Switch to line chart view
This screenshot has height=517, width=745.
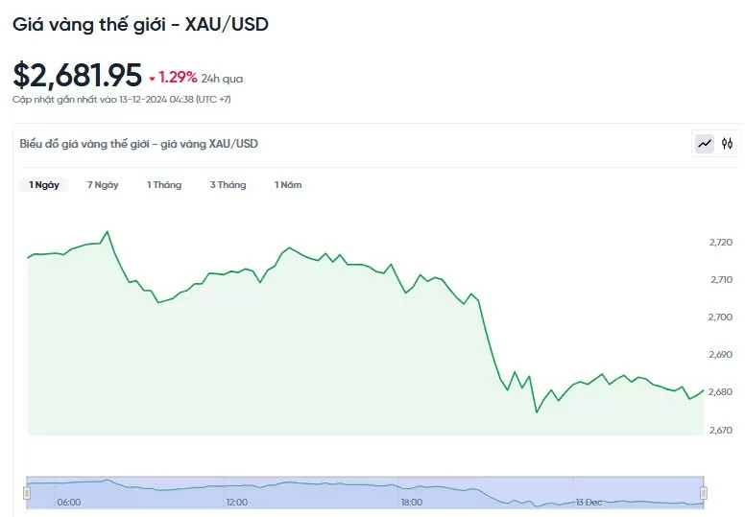705,144
